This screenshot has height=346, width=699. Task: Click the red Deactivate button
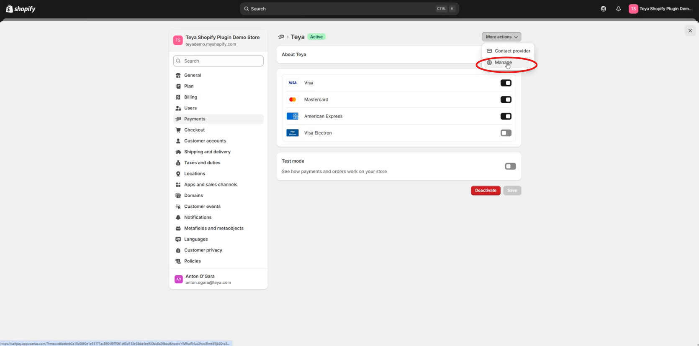[x=486, y=191]
